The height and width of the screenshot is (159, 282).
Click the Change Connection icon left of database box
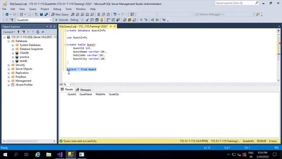[x=12, y=20]
